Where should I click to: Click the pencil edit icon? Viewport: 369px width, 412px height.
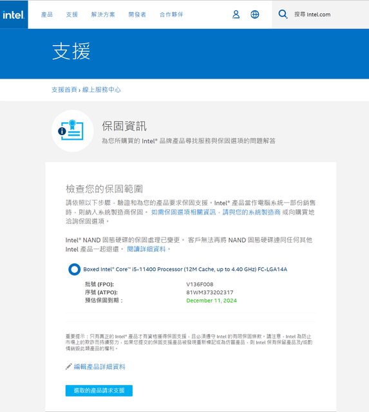click(x=69, y=366)
